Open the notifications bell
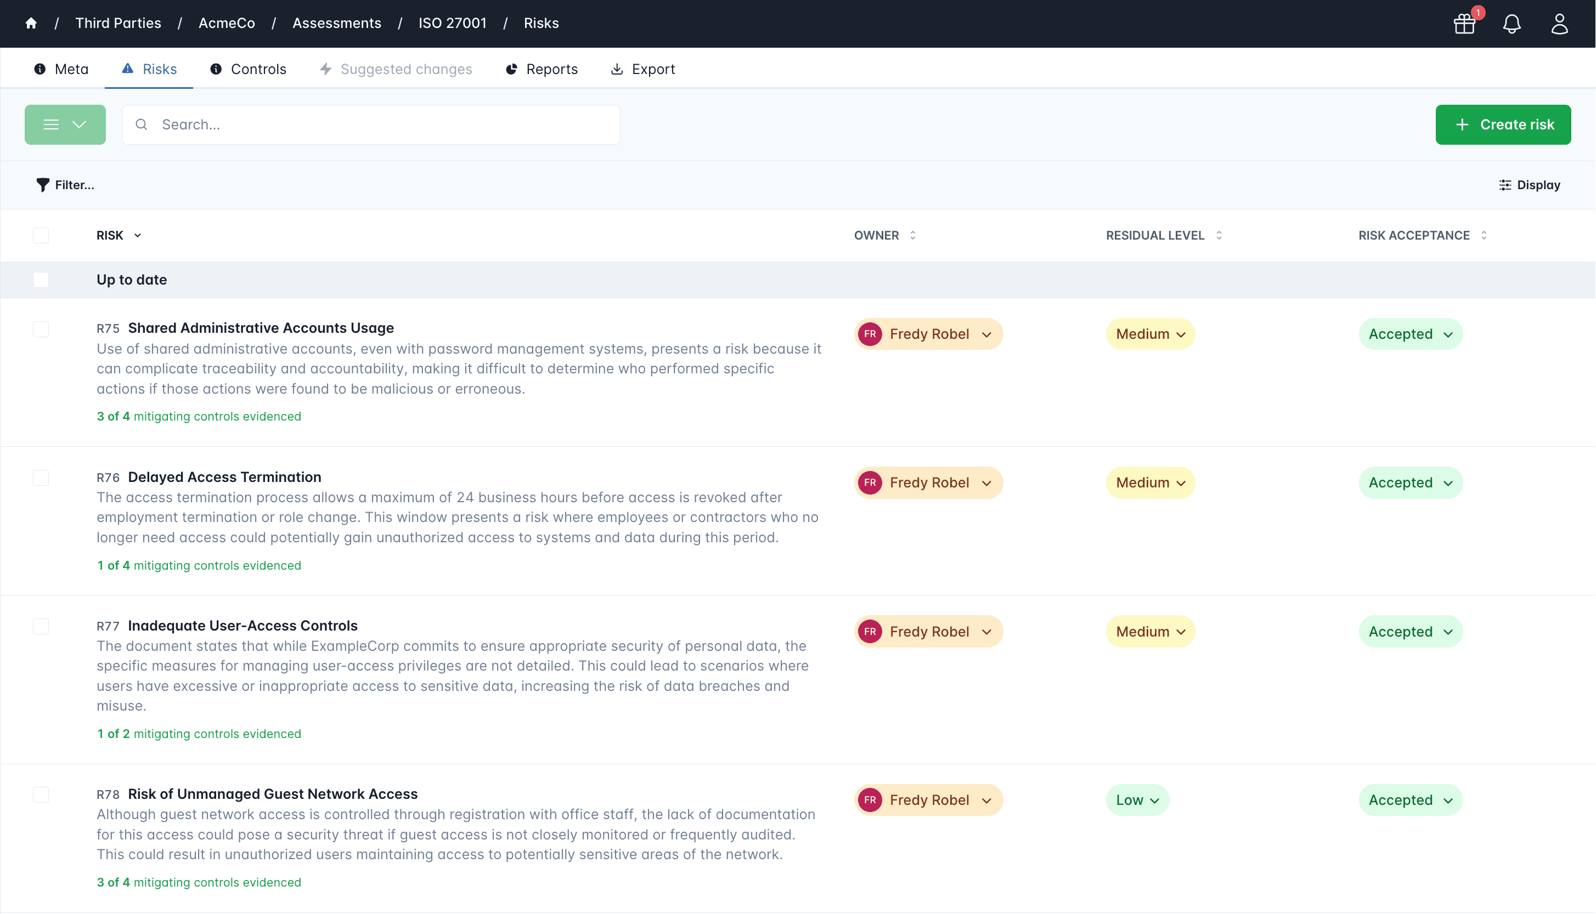1596x914 pixels. click(x=1512, y=24)
